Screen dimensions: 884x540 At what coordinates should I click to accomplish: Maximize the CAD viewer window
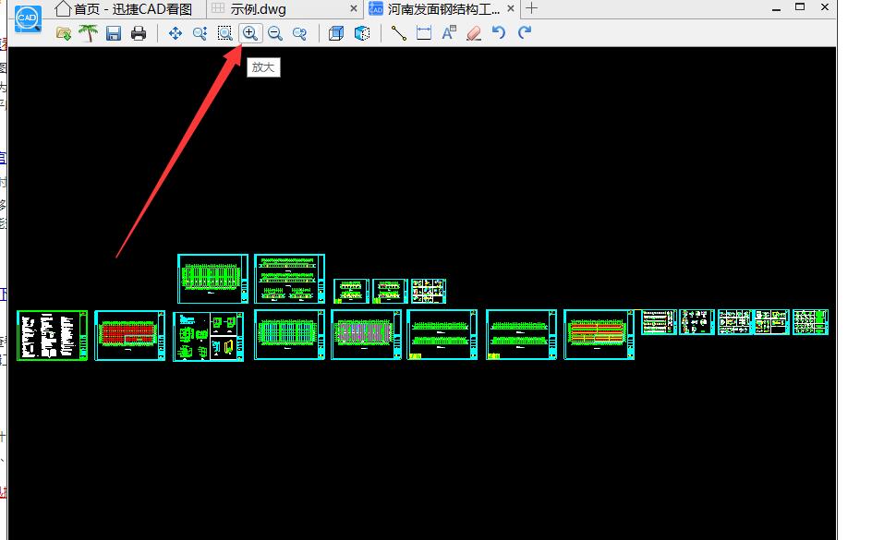pyautogui.click(x=800, y=7)
